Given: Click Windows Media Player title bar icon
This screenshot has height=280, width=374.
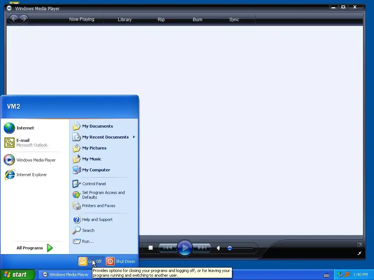Looking at the screenshot, I should (x=9, y=8).
